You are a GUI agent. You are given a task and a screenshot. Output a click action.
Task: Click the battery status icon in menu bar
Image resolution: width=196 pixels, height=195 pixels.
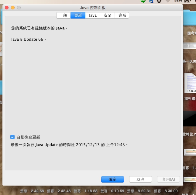coord(187,1)
